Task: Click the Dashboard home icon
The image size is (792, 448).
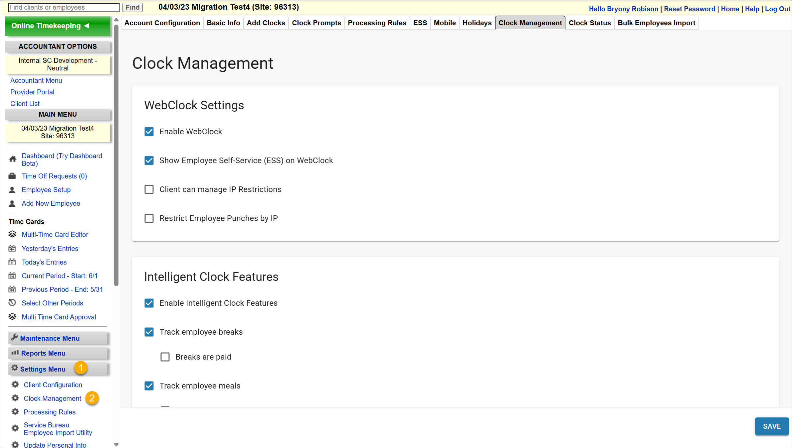Action: [x=13, y=159]
